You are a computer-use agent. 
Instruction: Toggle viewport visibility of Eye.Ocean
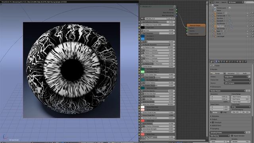click(x=247, y=26)
